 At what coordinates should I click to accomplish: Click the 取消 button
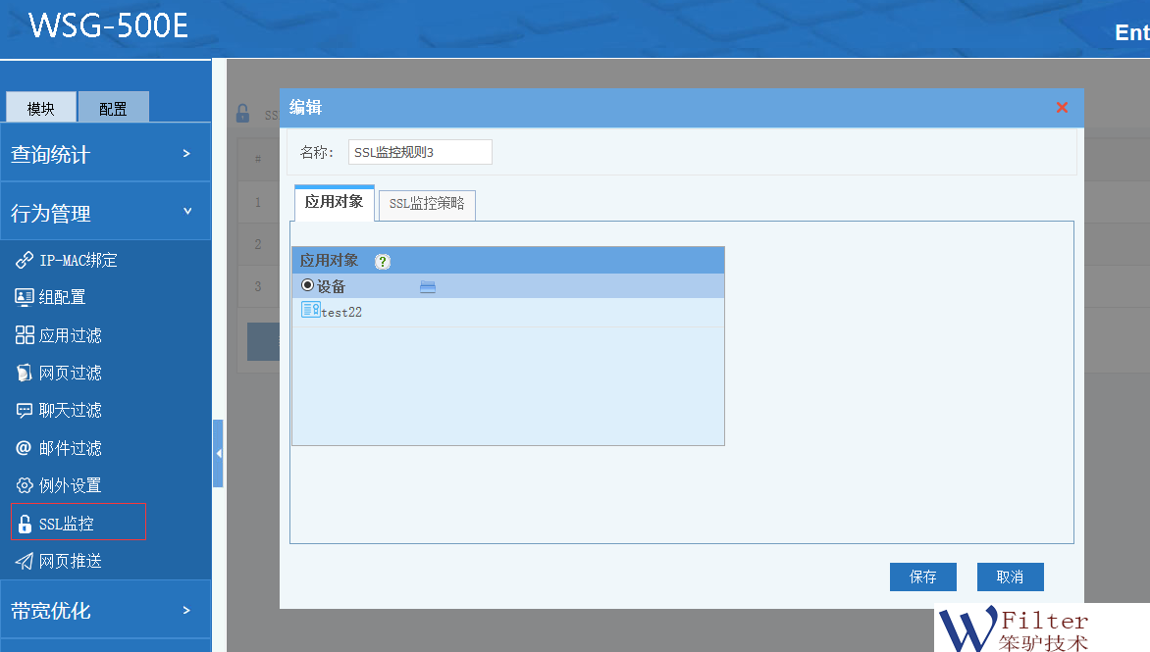(x=1010, y=577)
